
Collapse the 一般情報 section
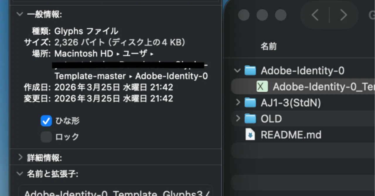click(x=20, y=14)
